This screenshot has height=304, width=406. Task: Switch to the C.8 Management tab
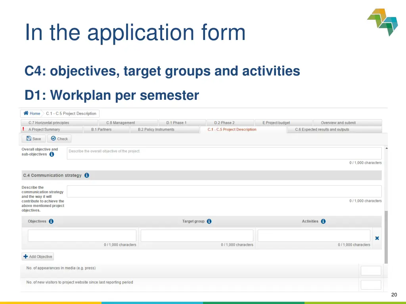tap(128, 123)
